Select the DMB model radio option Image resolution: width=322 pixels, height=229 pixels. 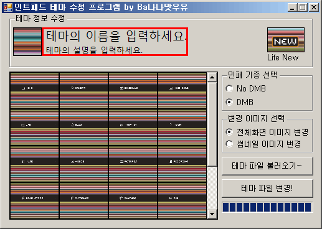tap(240, 102)
